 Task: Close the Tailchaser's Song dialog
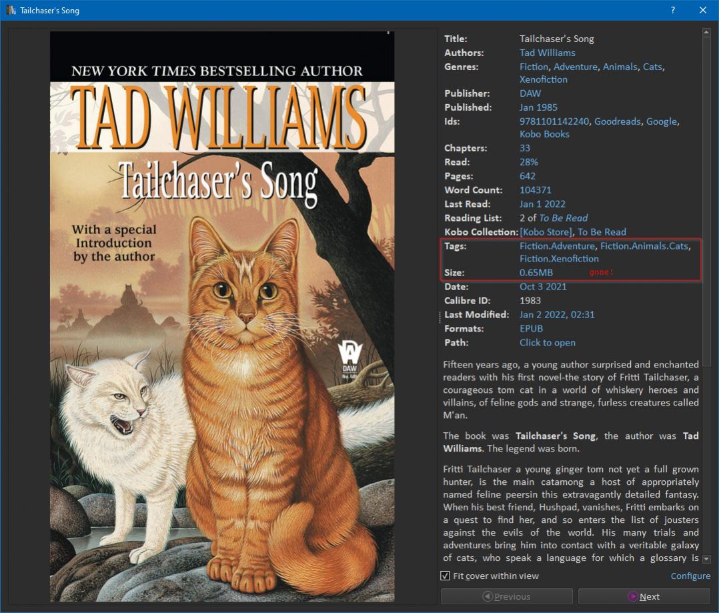pyautogui.click(x=702, y=10)
